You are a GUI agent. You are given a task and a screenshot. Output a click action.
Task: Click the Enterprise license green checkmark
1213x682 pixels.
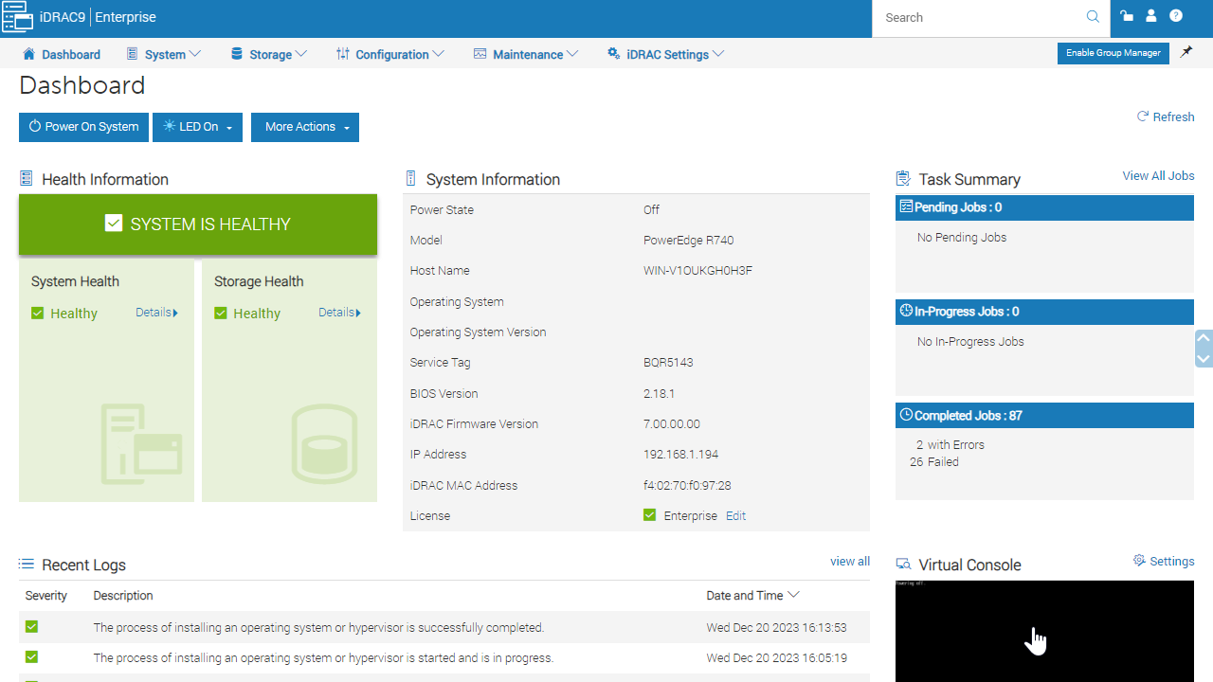point(649,515)
